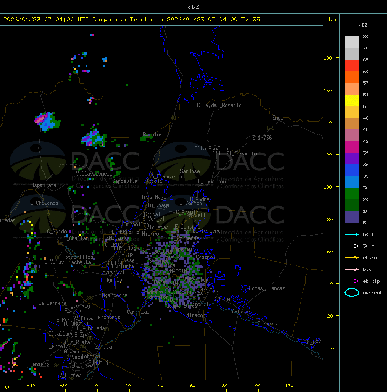Click the dBZ title at the top

[x=193, y=7]
